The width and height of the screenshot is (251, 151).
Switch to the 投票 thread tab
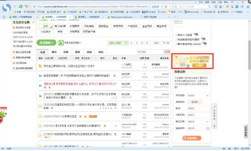pos(66,52)
